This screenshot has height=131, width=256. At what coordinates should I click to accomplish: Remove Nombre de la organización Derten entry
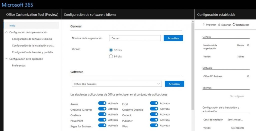point(248,45)
